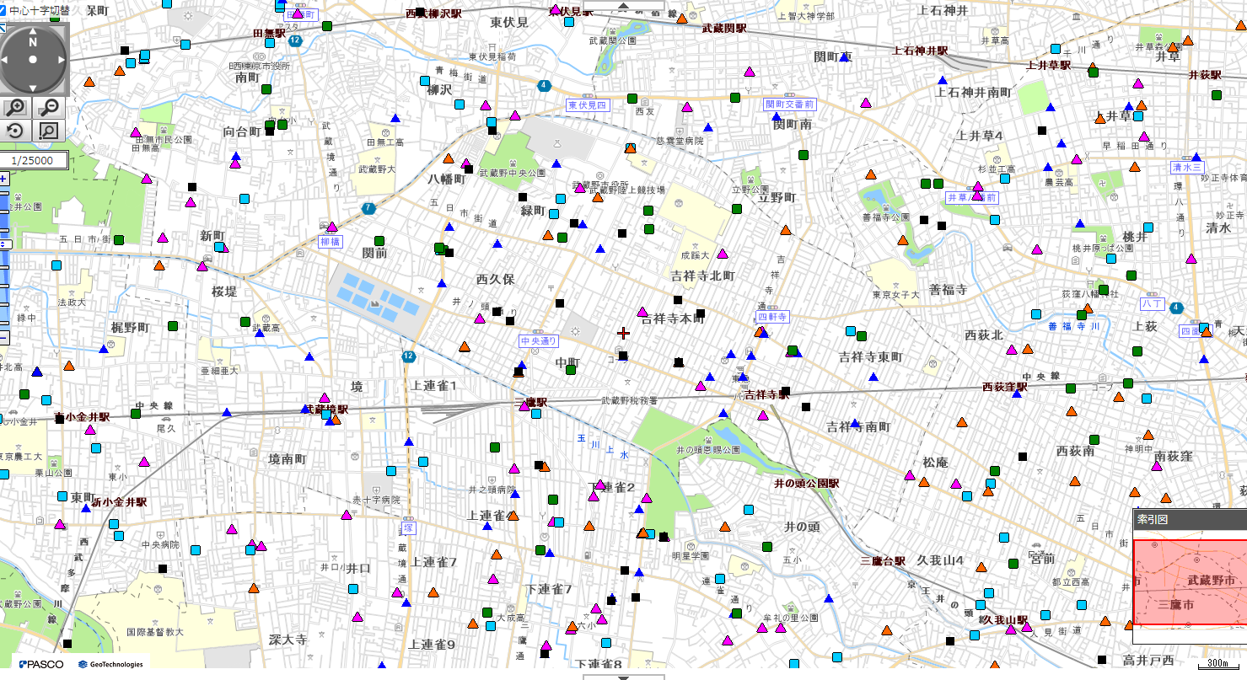
Task: Pan the map south with the compass arrow
Action: pyautogui.click(x=33, y=87)
